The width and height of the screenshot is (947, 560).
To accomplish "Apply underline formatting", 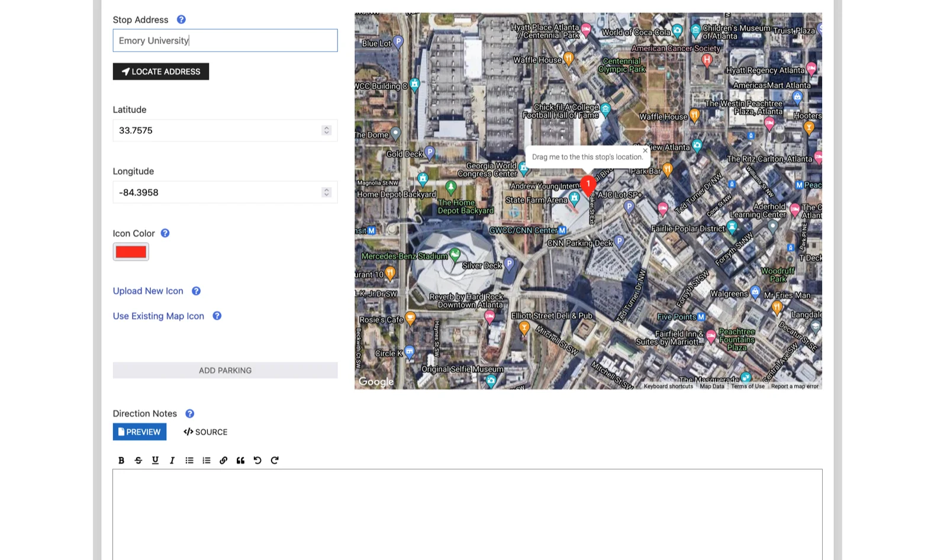I will [155, 461].
